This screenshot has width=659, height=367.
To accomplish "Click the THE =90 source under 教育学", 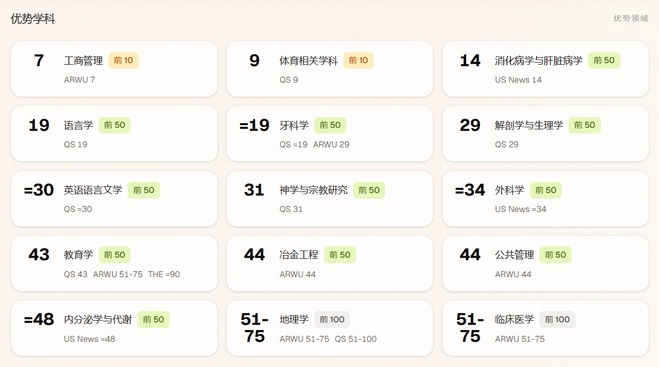I will pos(164,274).
